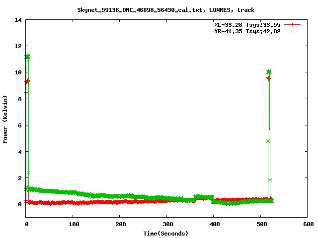Click the x-axis tick label 100

tap(74, 224)
